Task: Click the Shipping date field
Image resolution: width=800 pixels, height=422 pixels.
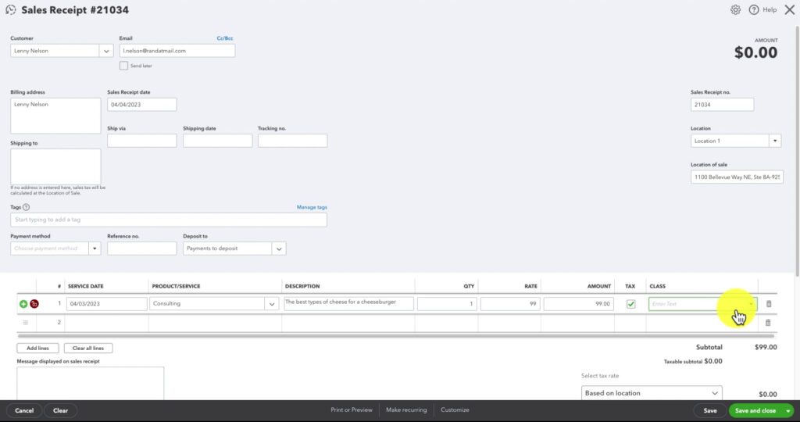Action: [x=217, y=141]
